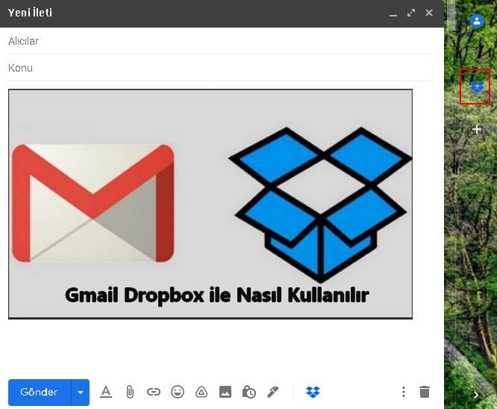Discard draft with the trash icon
The image size is (497, 409).
(x=425, y=392)
